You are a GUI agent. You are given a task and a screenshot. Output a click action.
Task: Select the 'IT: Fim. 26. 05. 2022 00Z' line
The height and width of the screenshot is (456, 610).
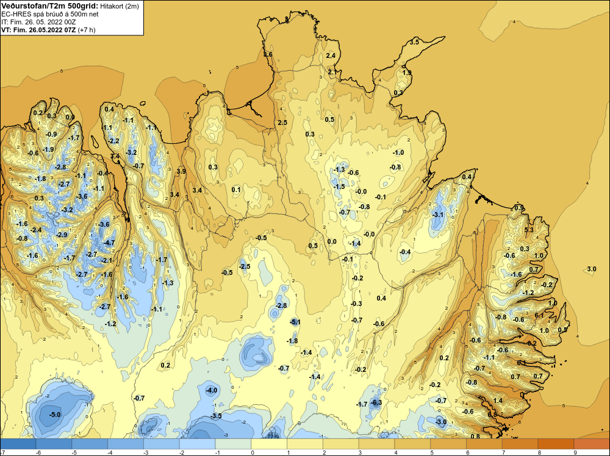coord(38,22)
